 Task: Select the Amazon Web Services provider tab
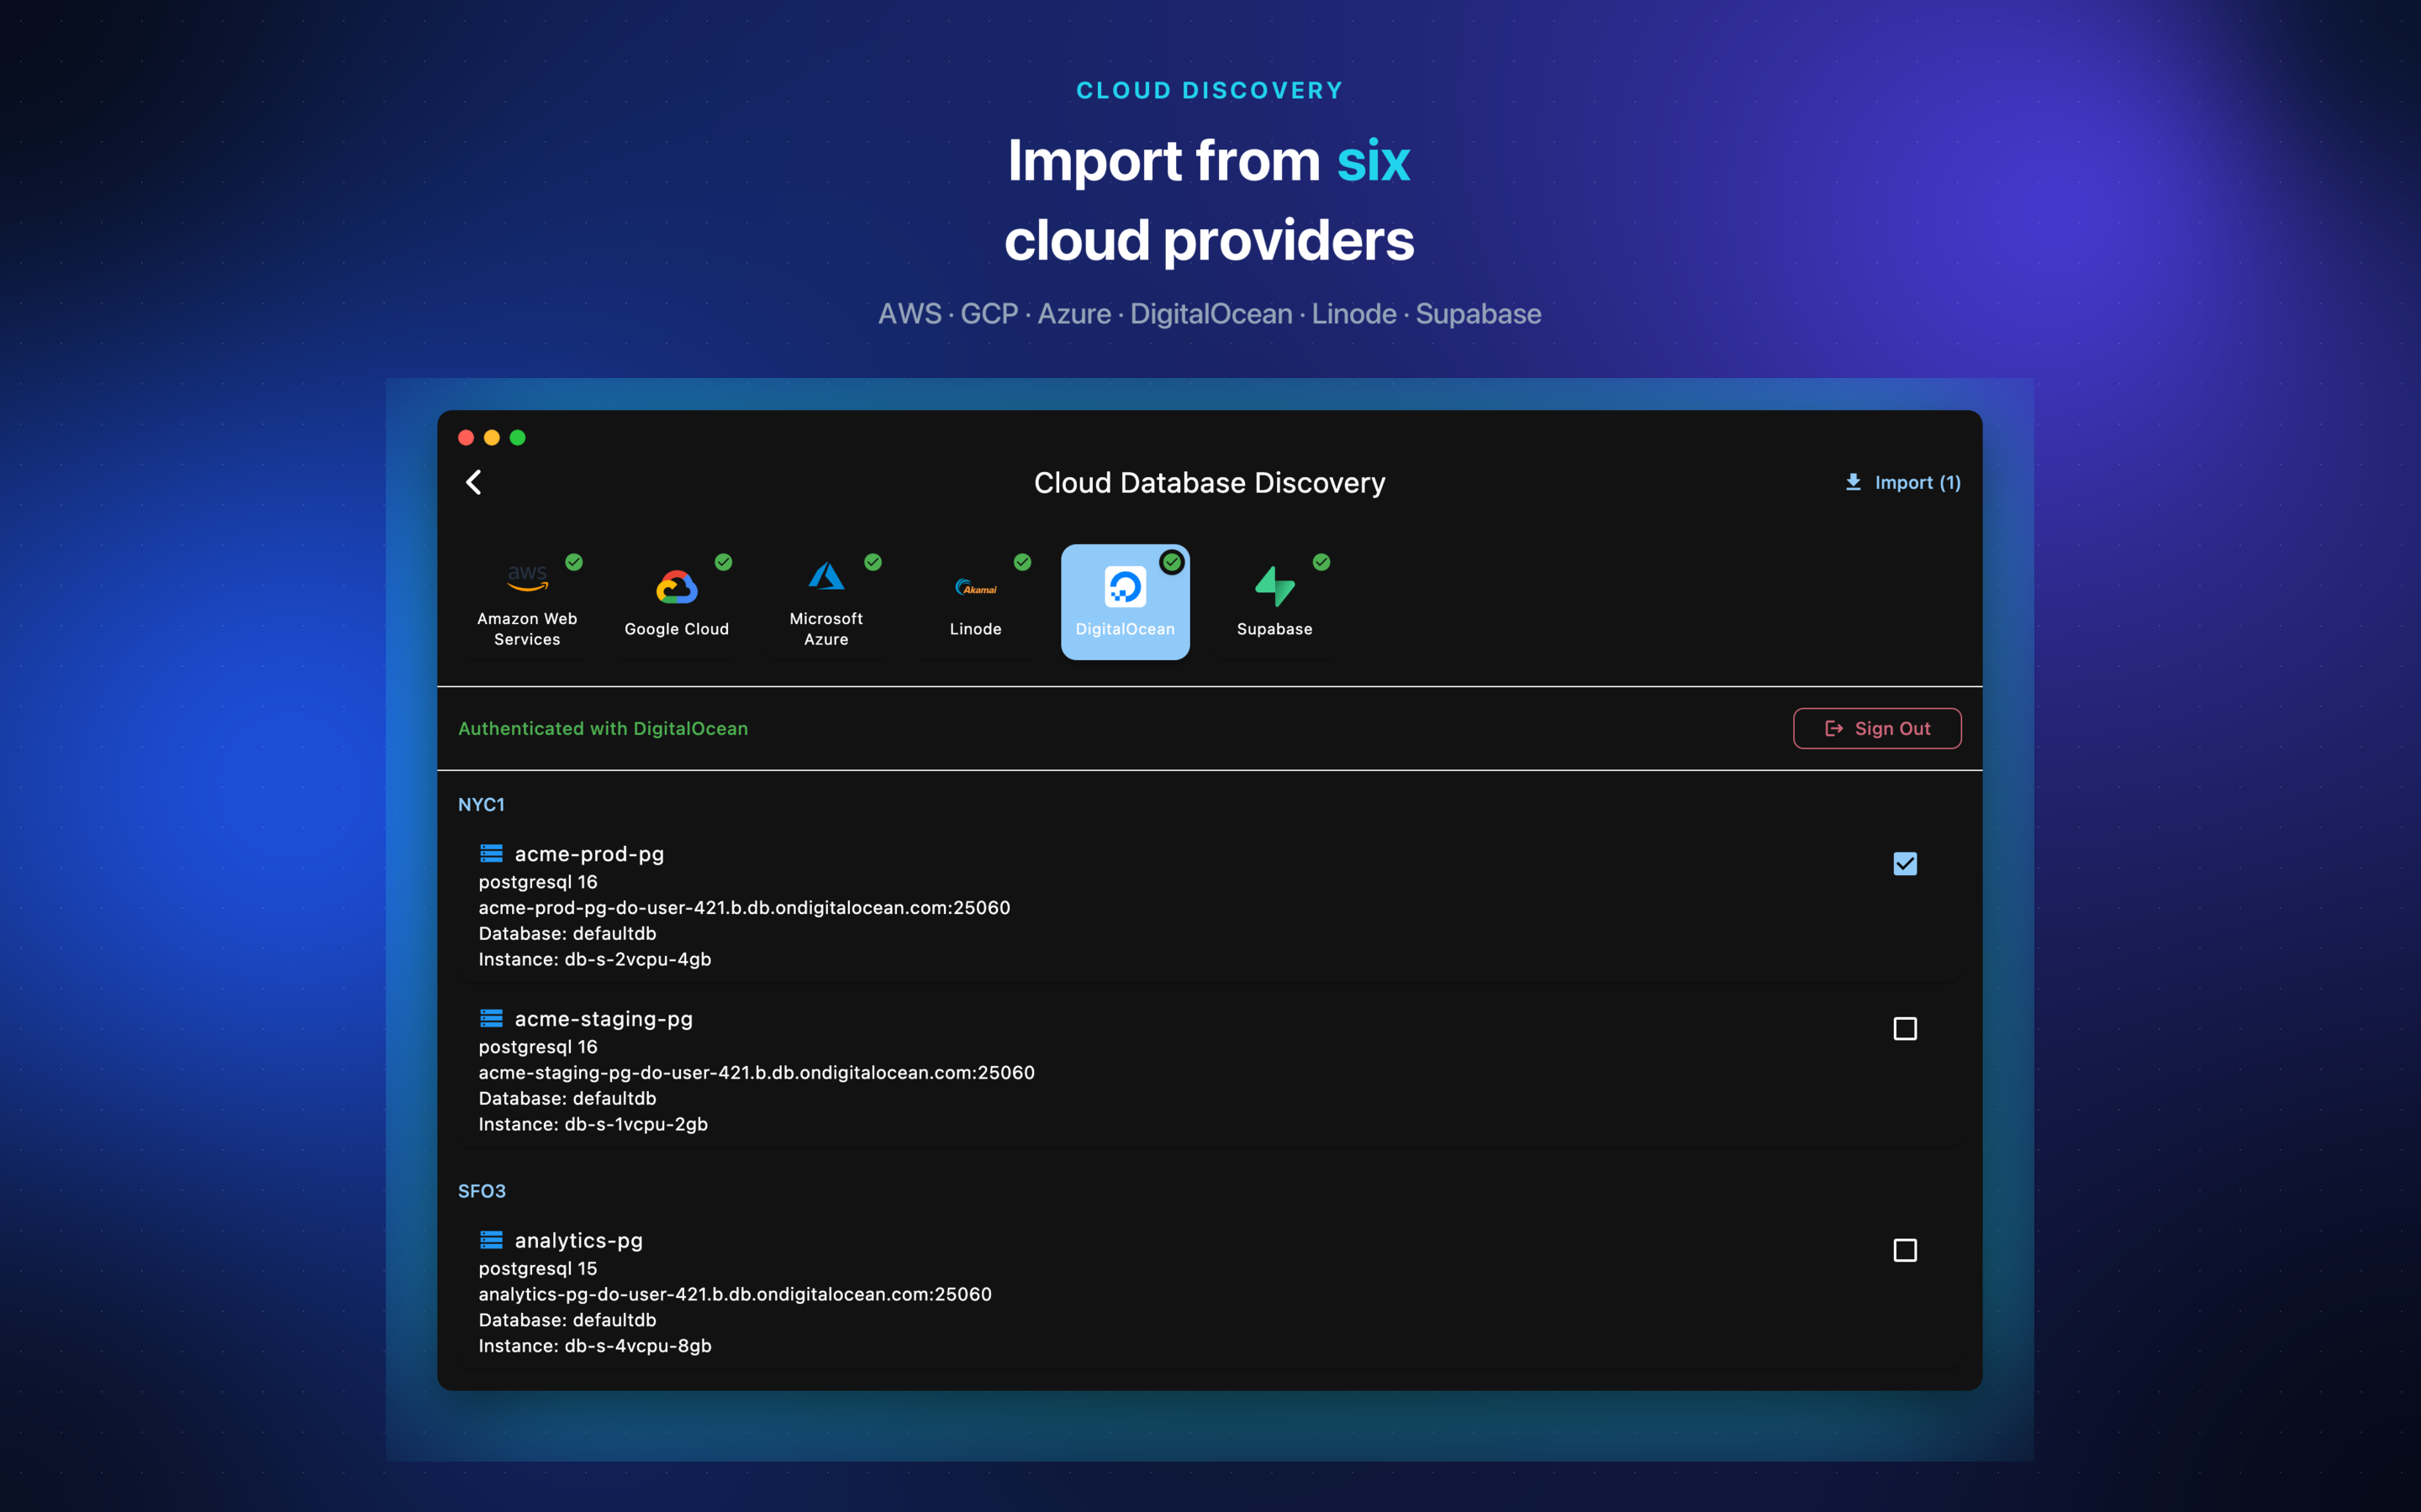(527, 602)
